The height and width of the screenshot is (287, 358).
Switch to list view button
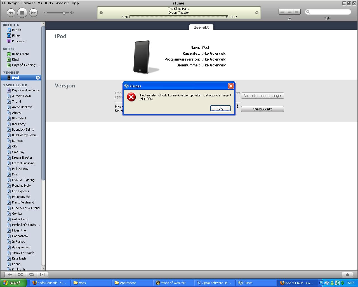282,11
